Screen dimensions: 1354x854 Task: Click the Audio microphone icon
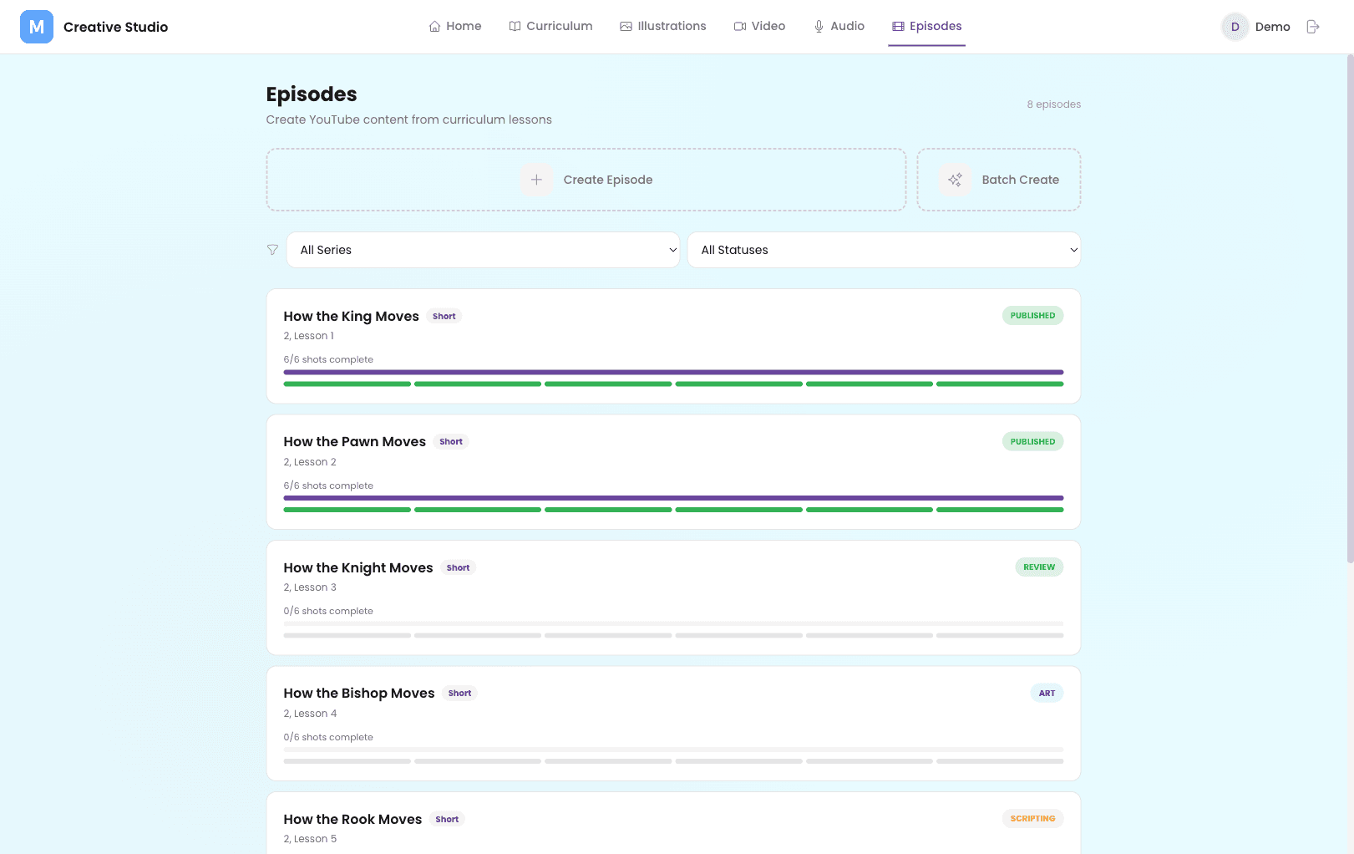coord(818,26)
